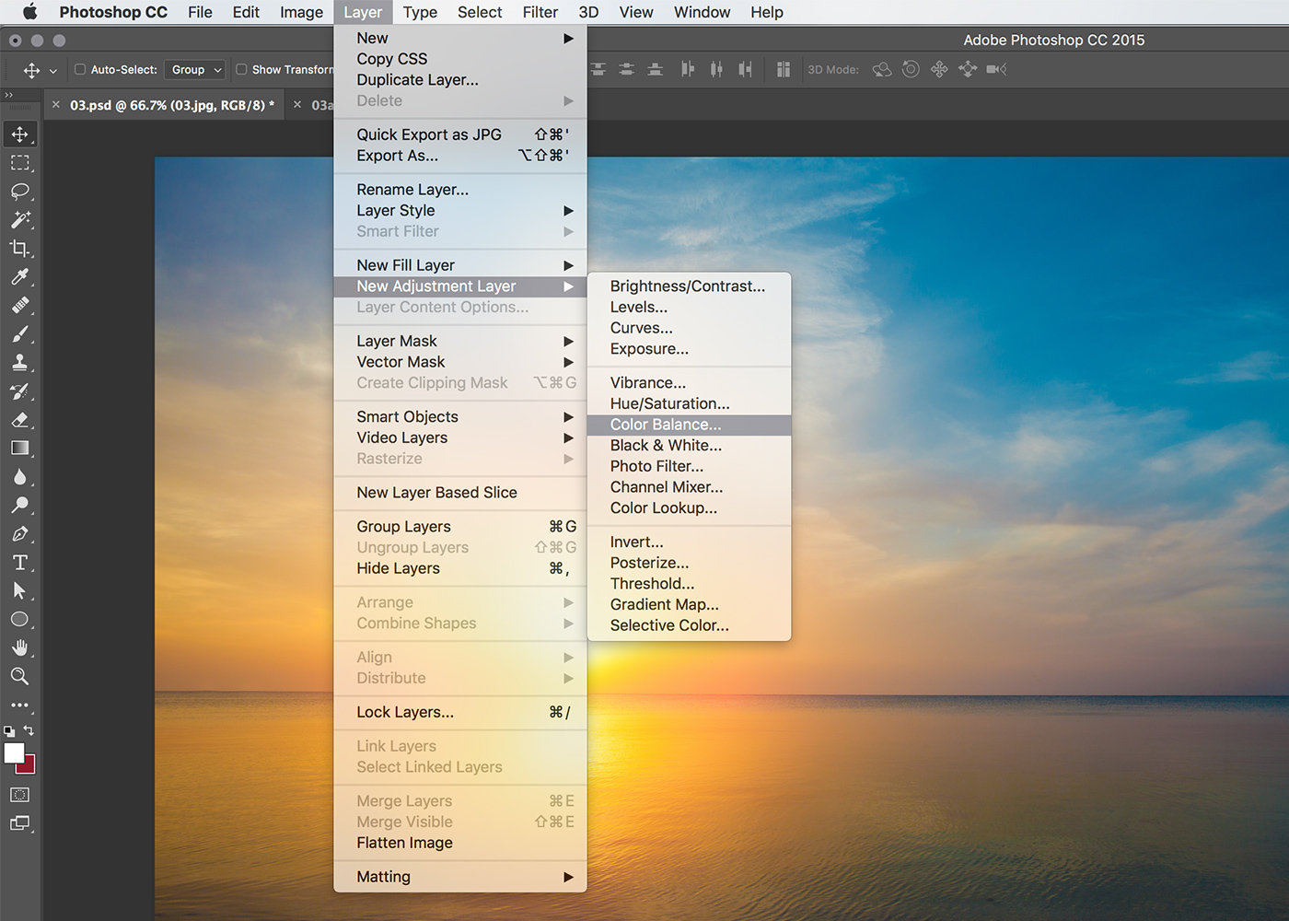Expand the New submenu in Layer menu

[460, 38]
